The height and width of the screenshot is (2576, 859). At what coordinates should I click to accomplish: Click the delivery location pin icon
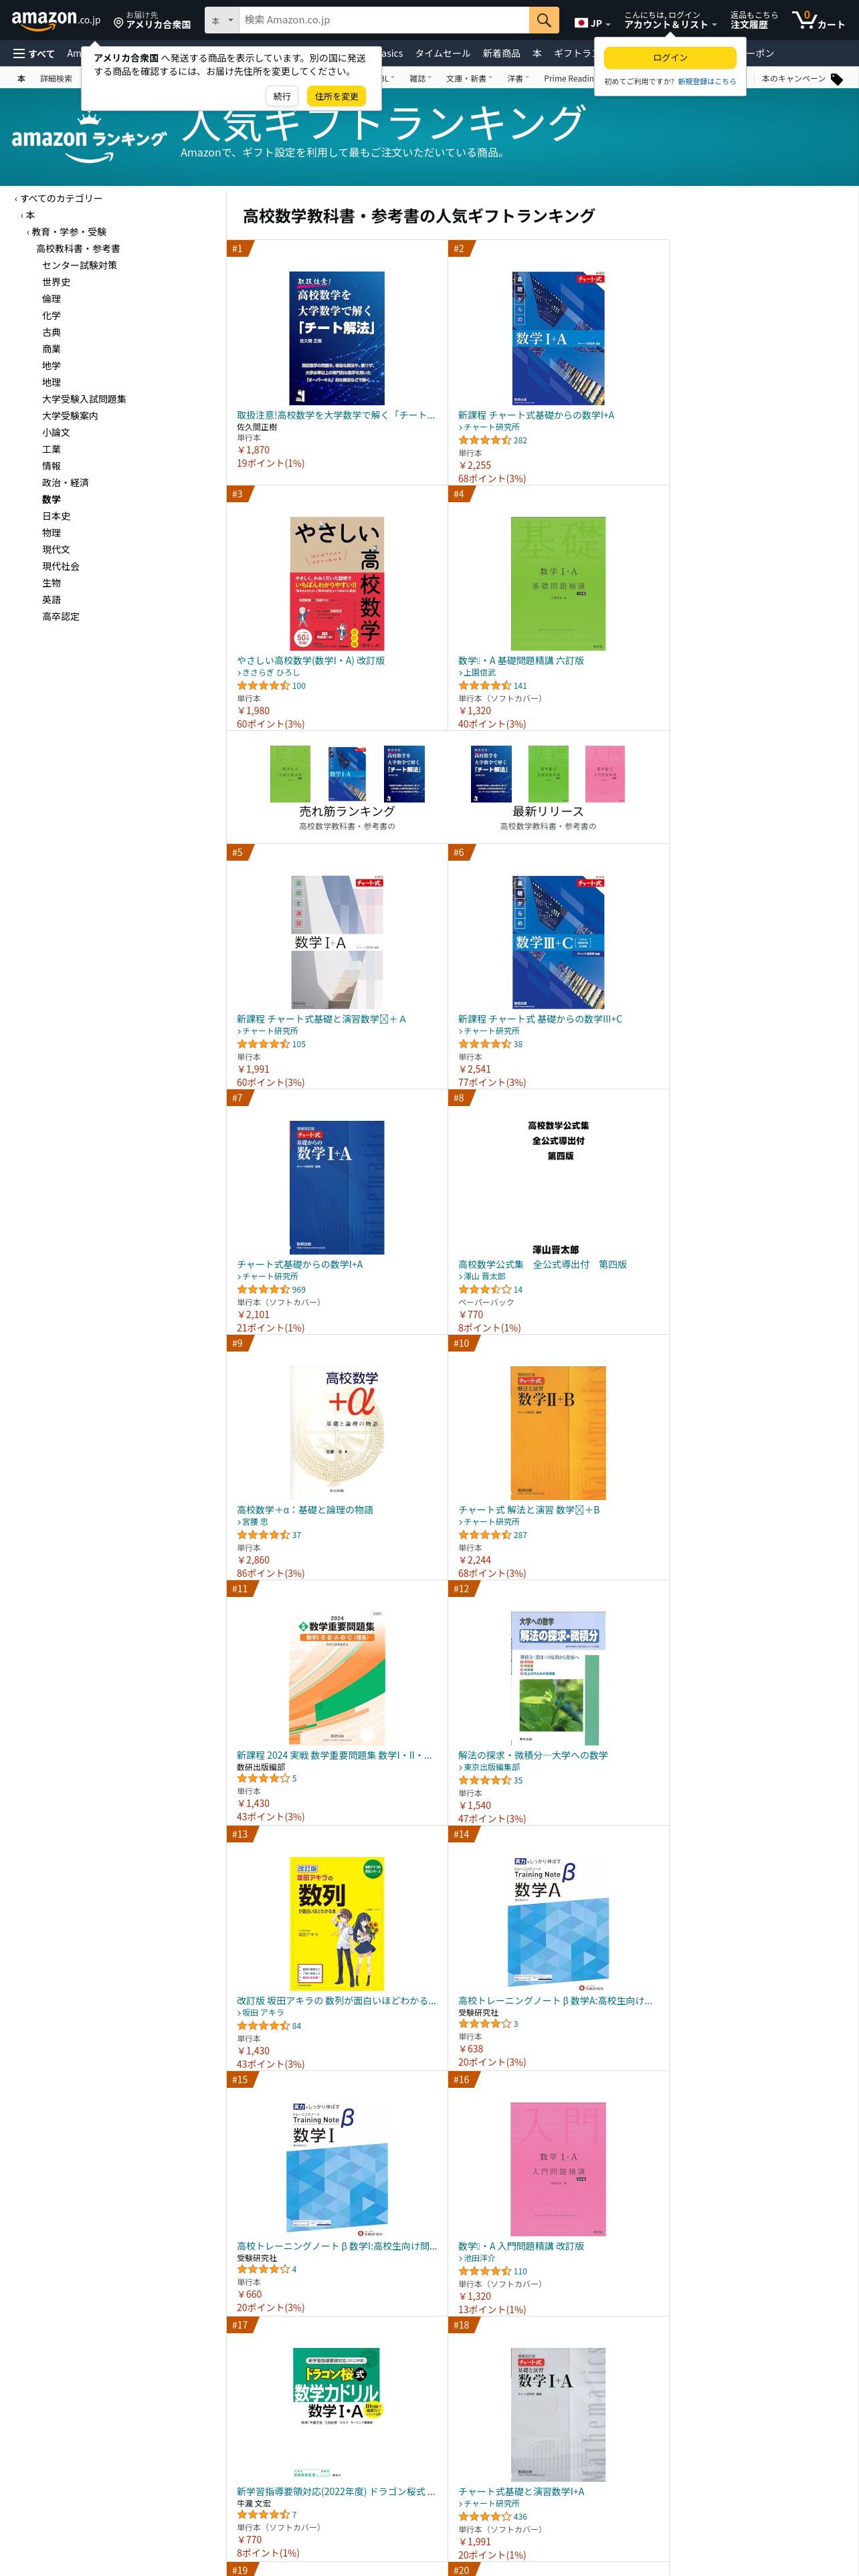click(x=118, y=22)
